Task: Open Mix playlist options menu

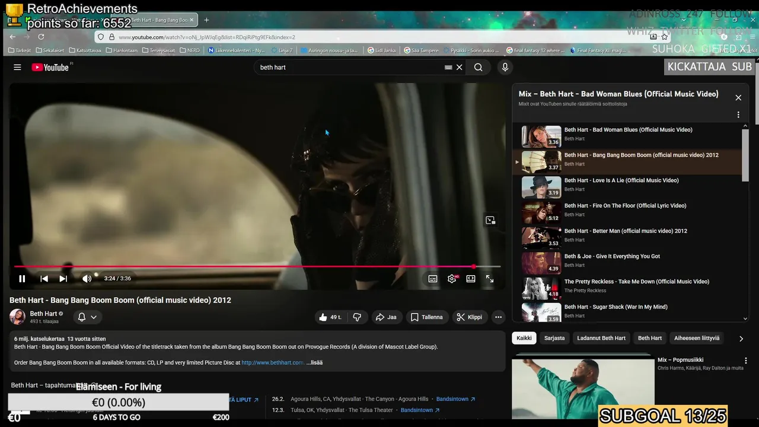Action: 738,115
